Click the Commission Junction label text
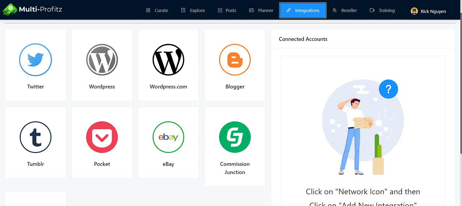The image size is (462, 206). tap(235, 168)
